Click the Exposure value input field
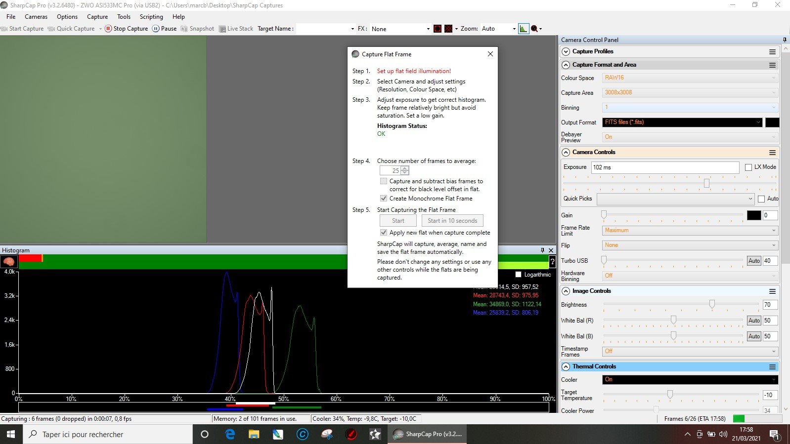 click(x=665, y=167)
